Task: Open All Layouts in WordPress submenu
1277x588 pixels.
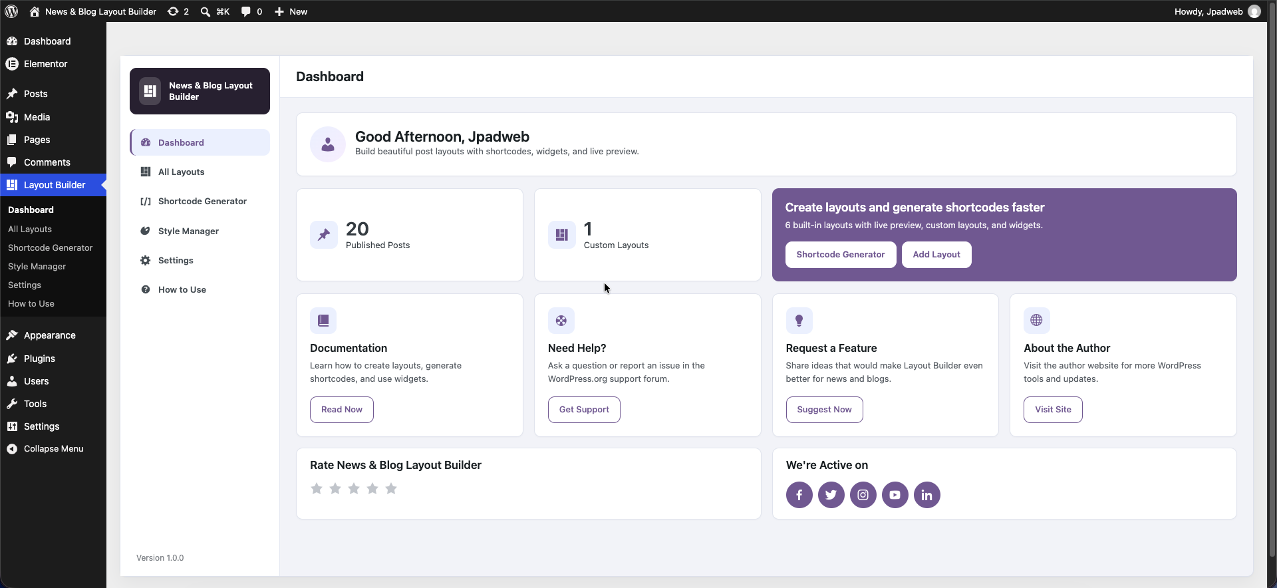Action: point(30,229)
